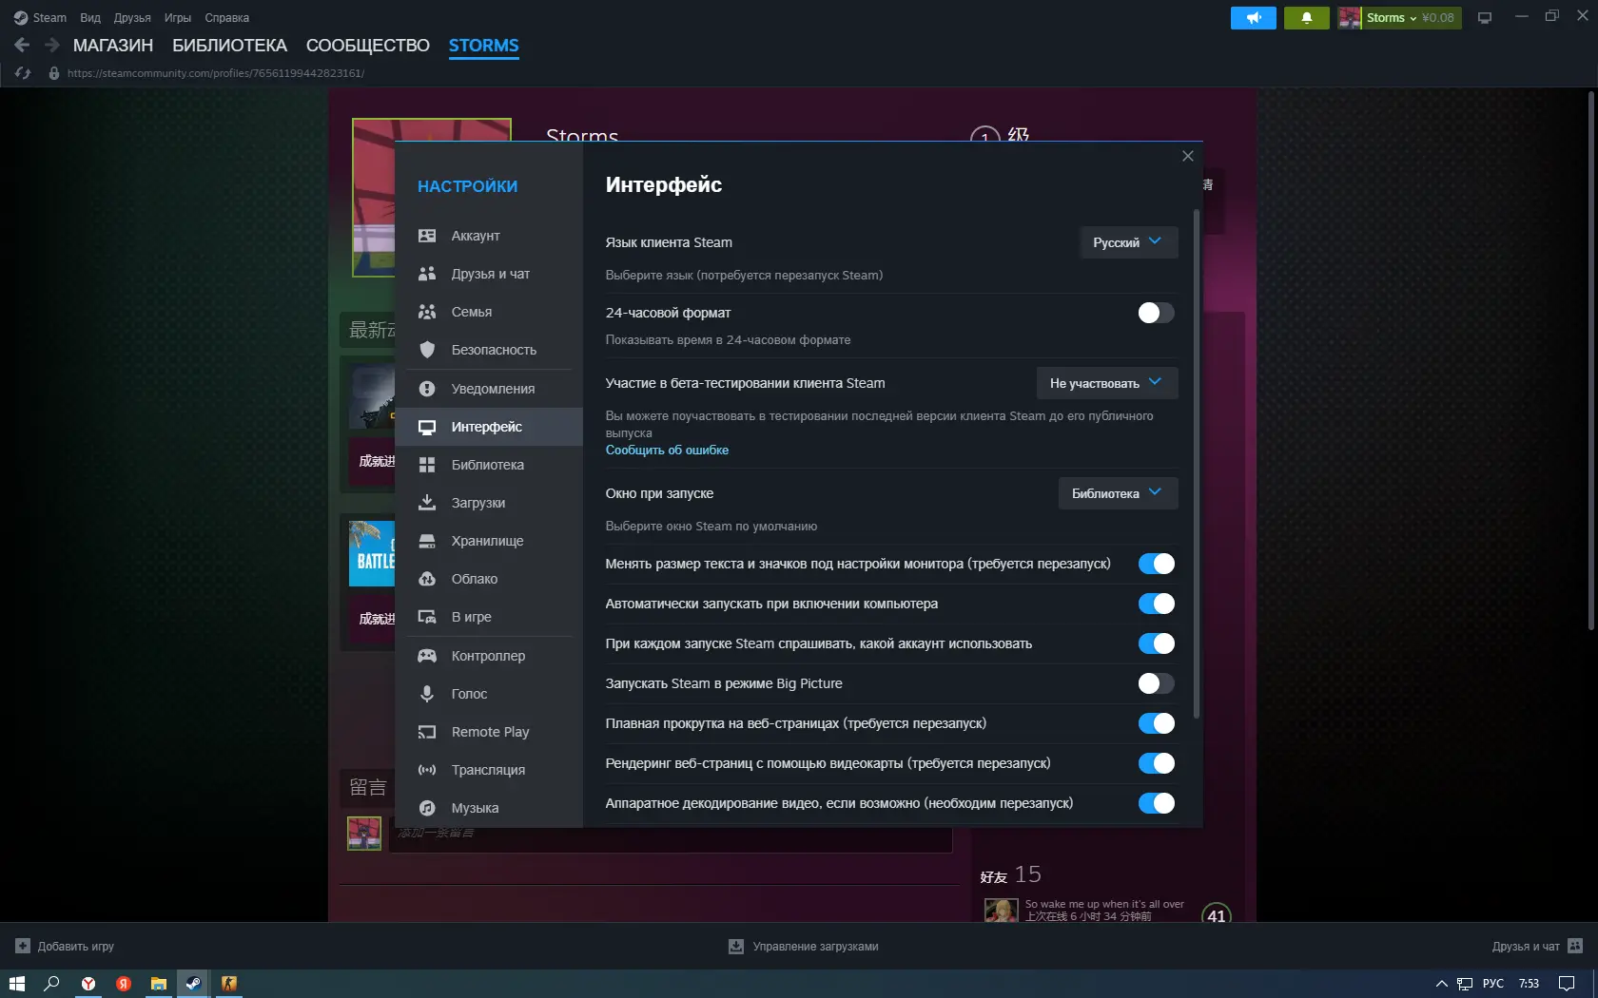Open Friends and chat settings icon
The height and width of the screenshot is (998, 1598).
coord(427,274)
